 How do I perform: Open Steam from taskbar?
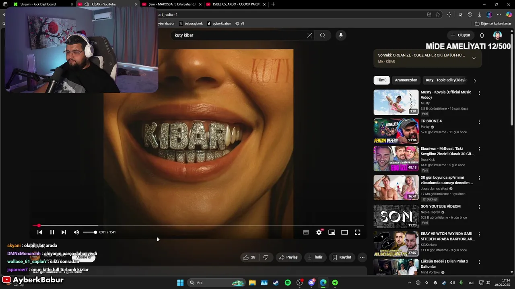coord(276,283)
